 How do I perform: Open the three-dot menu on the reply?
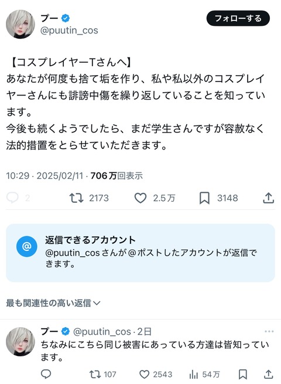click(x=269, y=331)
